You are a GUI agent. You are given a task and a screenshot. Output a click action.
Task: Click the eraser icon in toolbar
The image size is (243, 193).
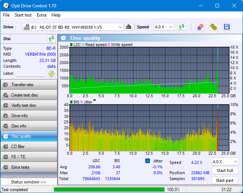[200, 27]
